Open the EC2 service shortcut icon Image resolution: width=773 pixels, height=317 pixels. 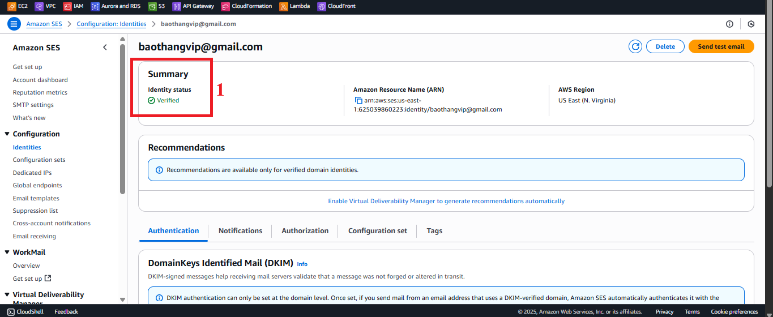11,6
